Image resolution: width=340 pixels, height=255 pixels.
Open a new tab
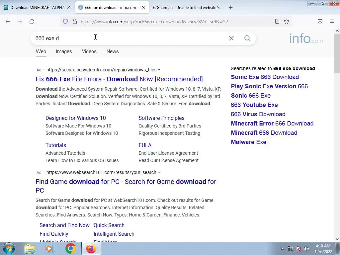231,8
